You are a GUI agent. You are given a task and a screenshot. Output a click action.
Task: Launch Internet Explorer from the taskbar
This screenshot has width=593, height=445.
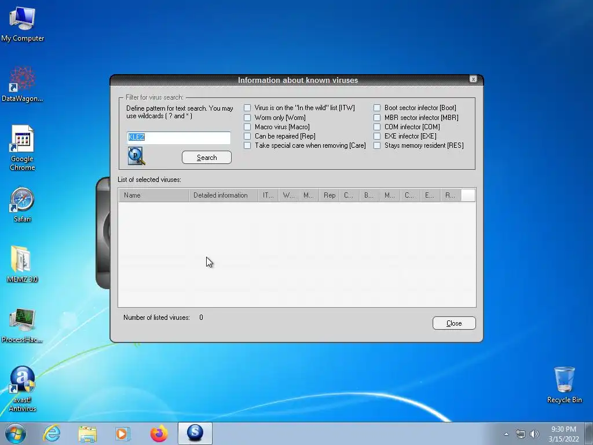pos(52,433)
